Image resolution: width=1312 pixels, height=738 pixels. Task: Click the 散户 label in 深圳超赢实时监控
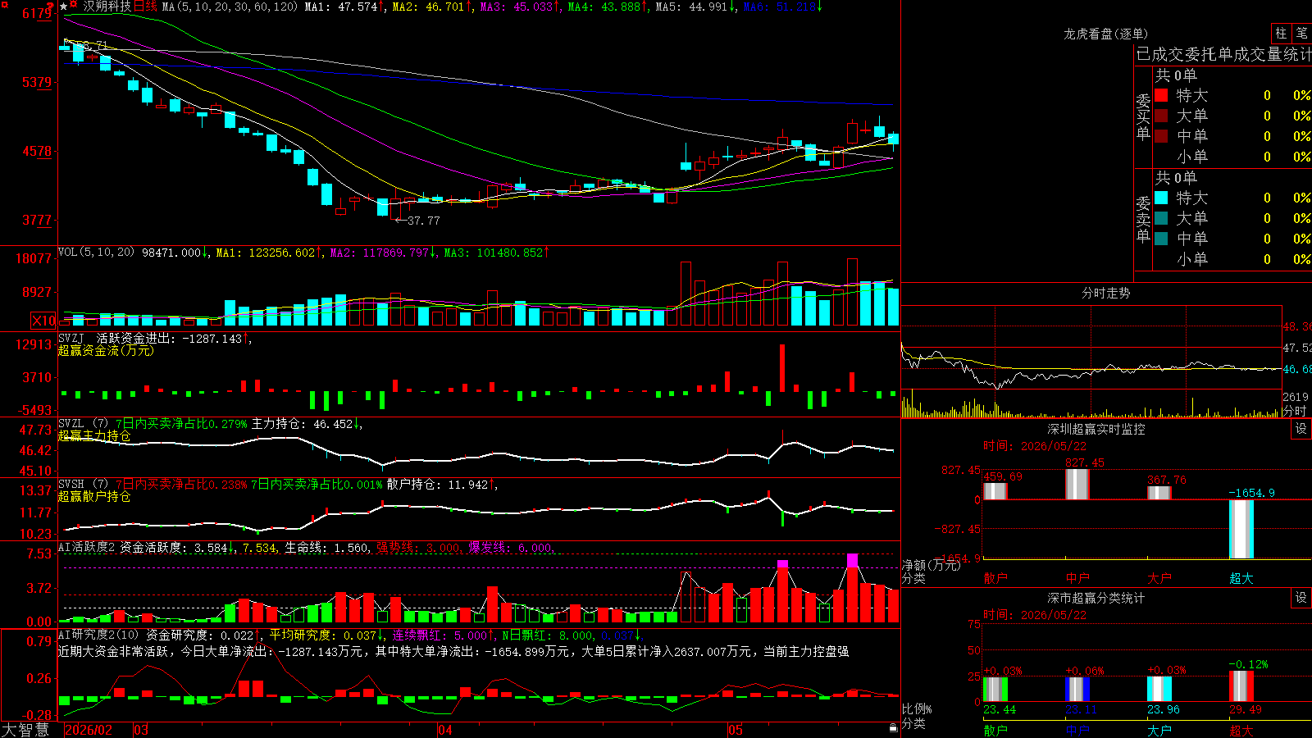(x=995, y=578)
